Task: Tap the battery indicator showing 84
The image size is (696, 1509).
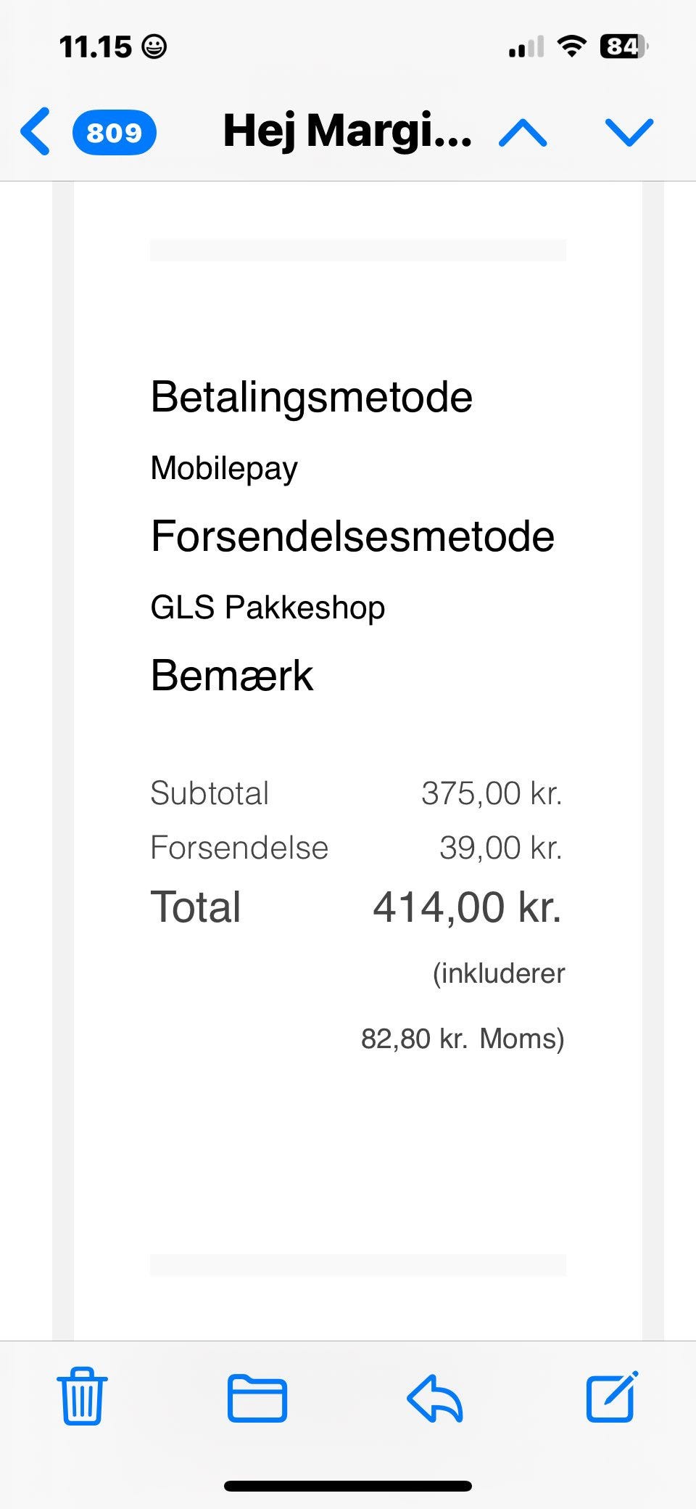Action: 623,47
